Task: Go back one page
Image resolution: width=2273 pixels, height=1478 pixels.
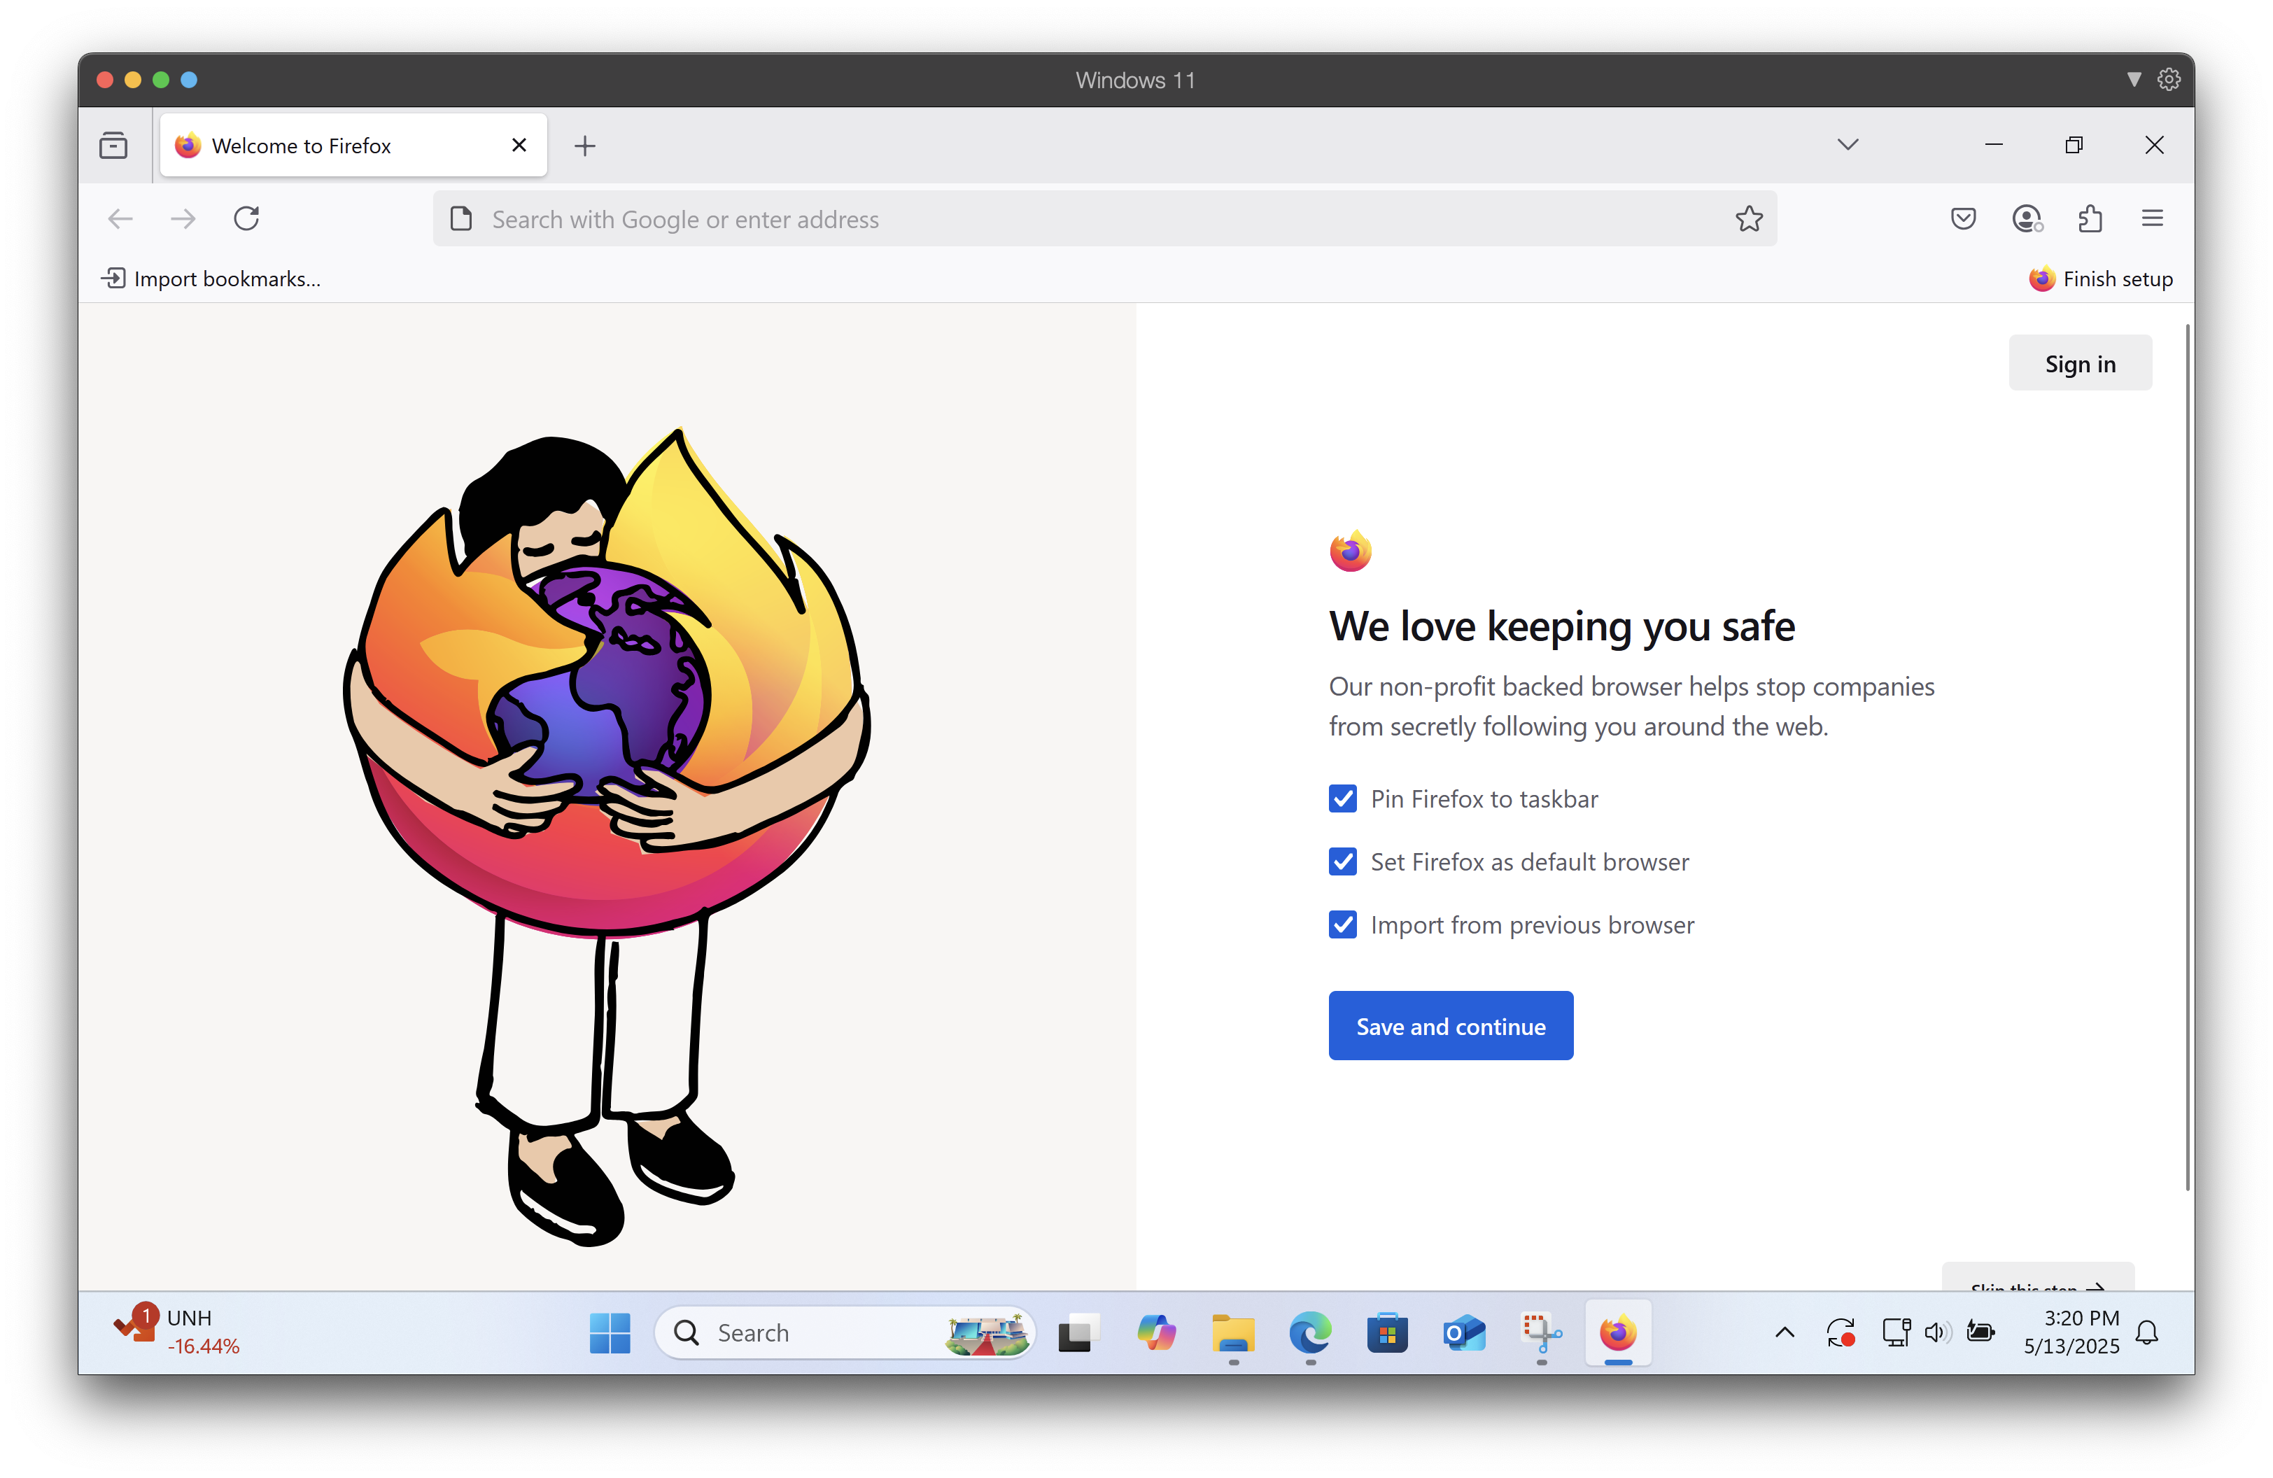Action: [120, 218]
